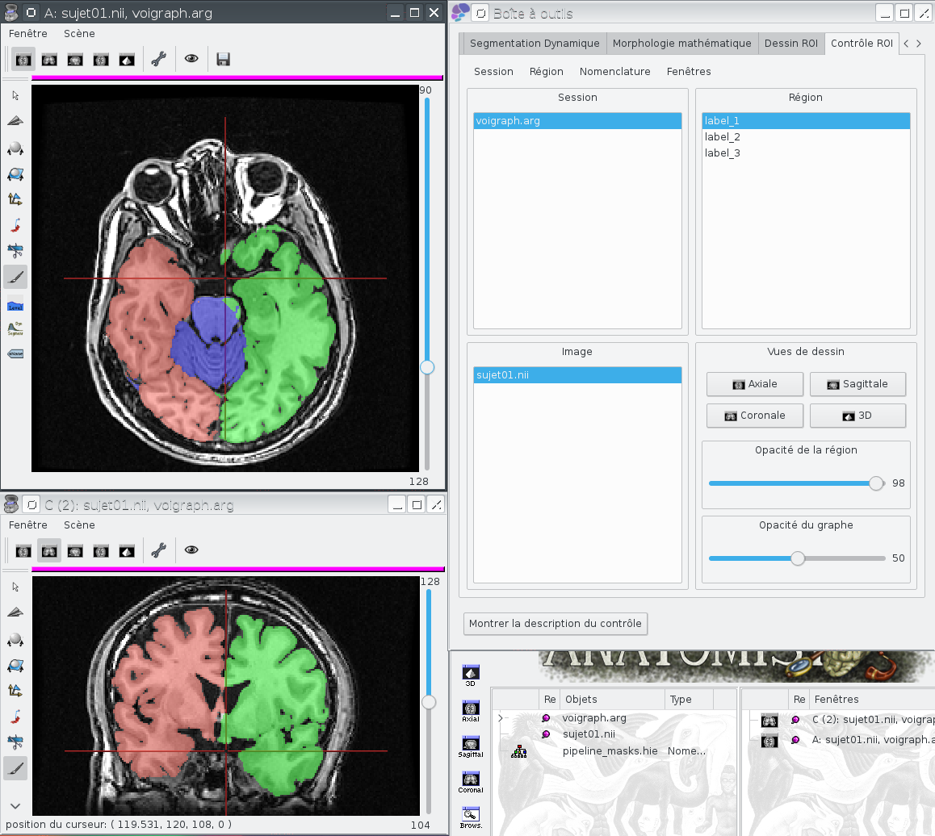Image resolution: width=935 pixels, height=836 pixels.
Task: Select the paintbrush tool in window A
Action: 15,278
